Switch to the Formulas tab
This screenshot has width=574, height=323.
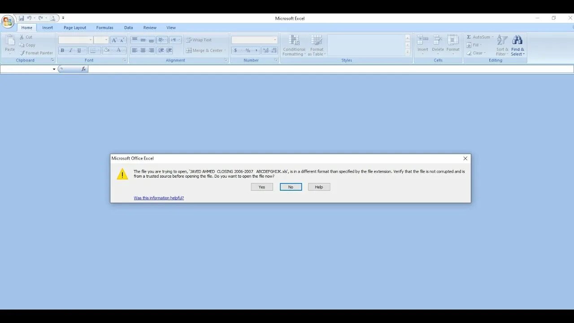(x=104, y=27)
